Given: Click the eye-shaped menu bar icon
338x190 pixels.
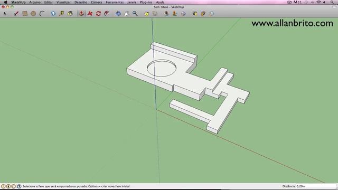Looking at the screenshot, I should coord(289,2).
